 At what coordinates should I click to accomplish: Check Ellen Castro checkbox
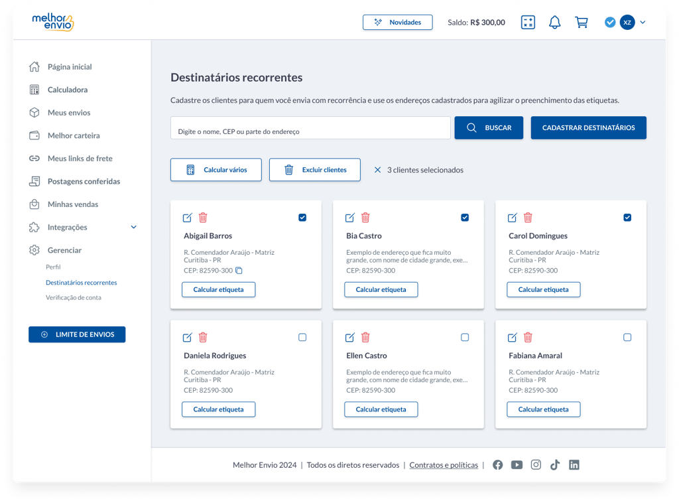click(x=465, y=337)
